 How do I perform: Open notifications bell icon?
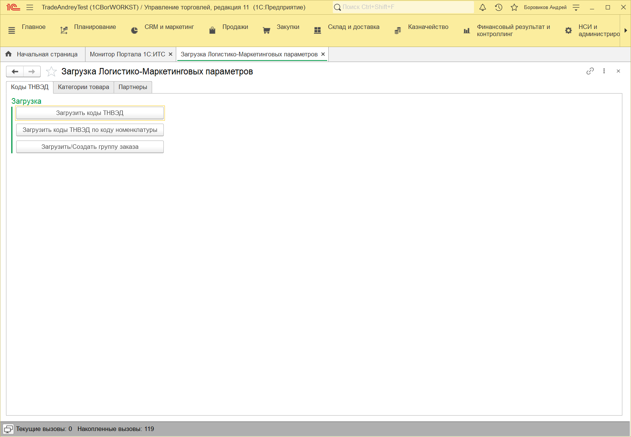click(482, 8)
